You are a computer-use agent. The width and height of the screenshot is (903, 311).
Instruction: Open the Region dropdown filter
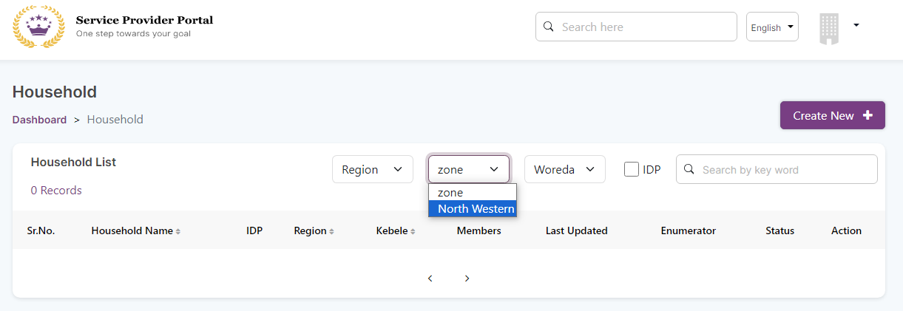[x=372, y=169]
